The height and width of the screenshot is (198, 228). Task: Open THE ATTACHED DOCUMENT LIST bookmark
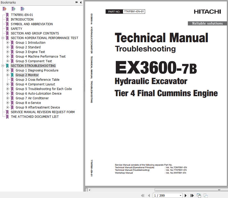pos(35,117)
